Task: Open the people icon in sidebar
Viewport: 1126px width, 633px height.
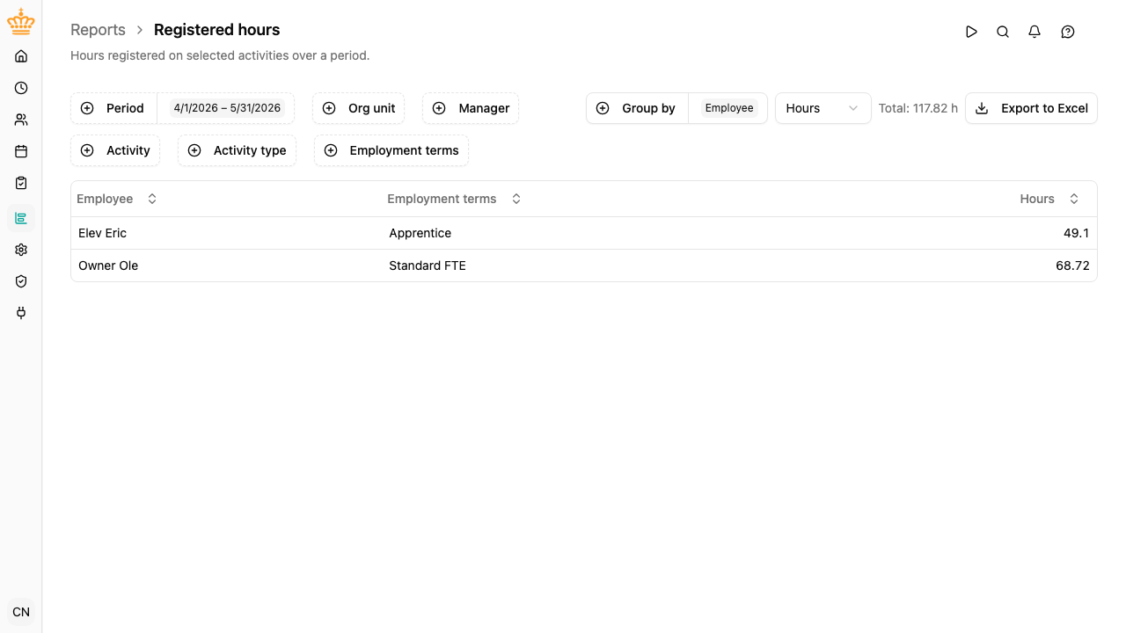Action: [x=21, y=120]
